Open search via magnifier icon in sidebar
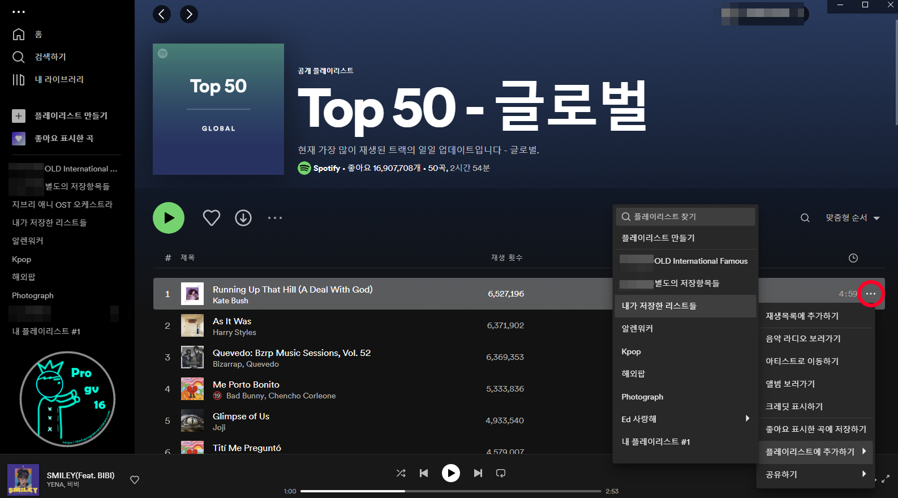Viewport: 898px width, 498px height. (x=19, y=57)
